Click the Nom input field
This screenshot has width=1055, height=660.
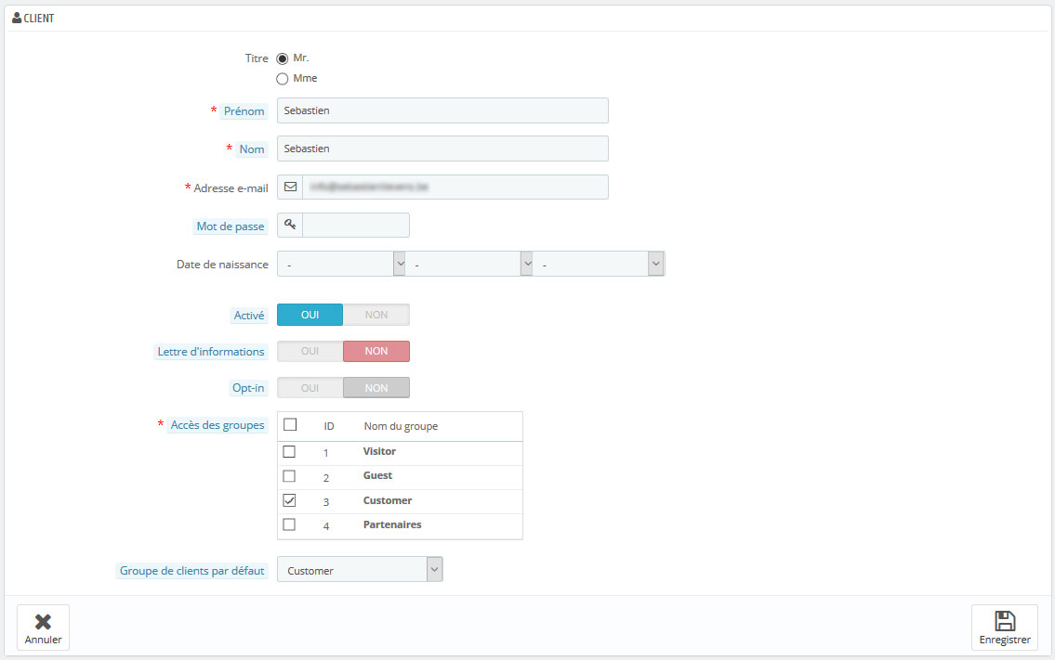[442, 149]
